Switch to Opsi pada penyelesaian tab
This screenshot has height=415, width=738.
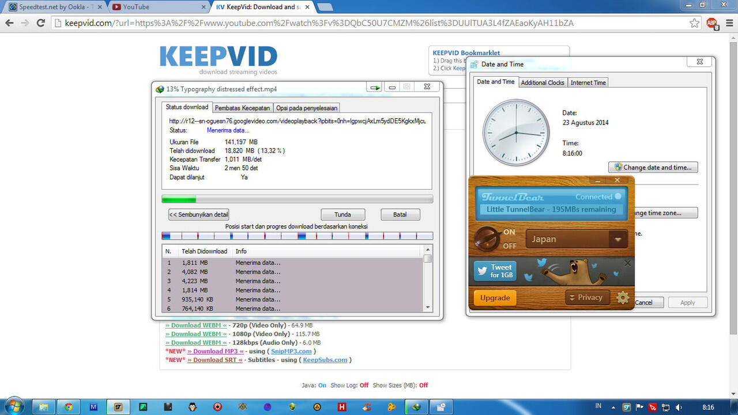306,108
